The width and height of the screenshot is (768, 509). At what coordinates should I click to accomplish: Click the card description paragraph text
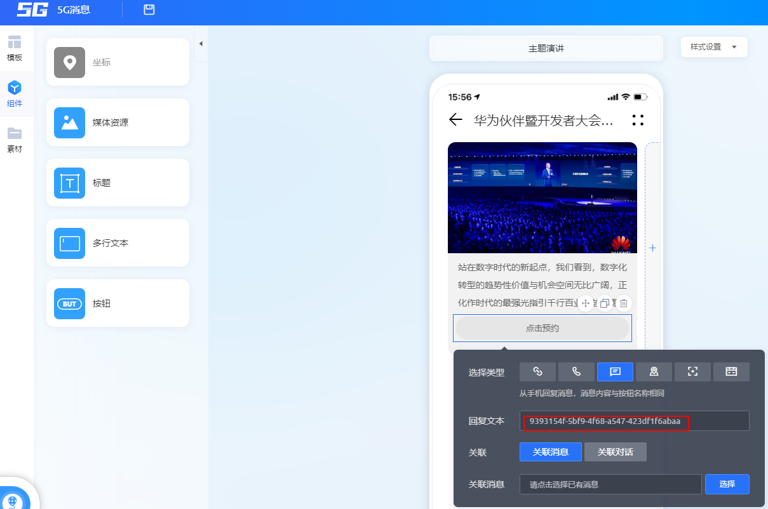click(x=542, y=284)
